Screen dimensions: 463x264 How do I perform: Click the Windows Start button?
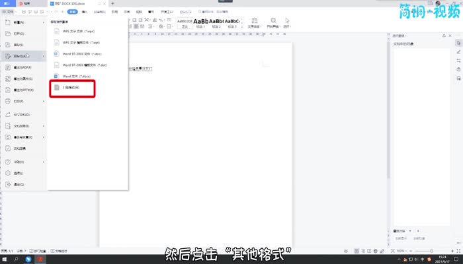pyautogui.click(x=5, y=259)
